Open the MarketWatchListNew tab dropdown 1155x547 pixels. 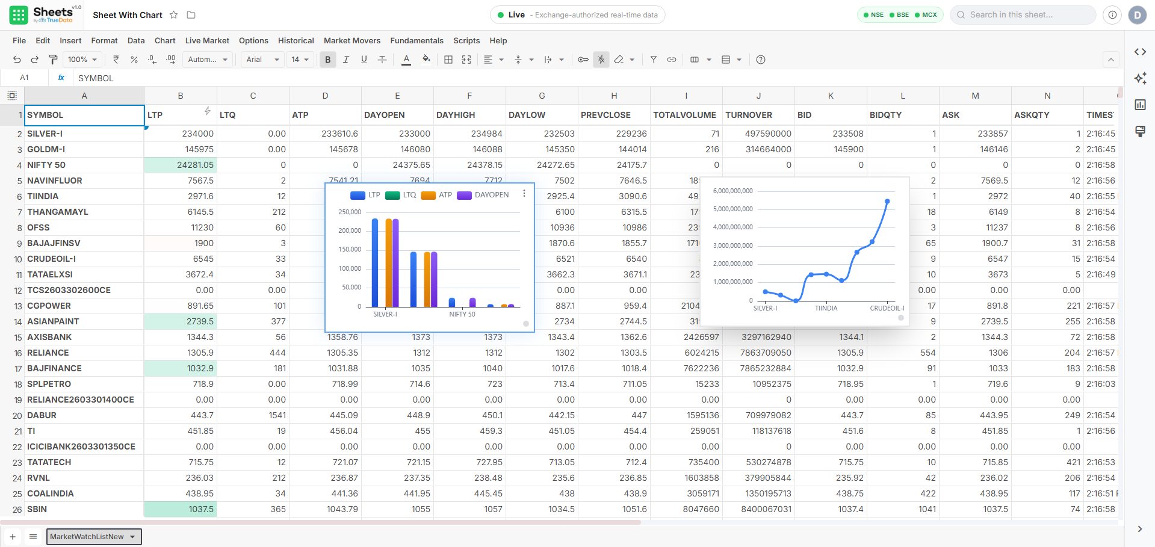pyautogui.click(x=132, y=537)
